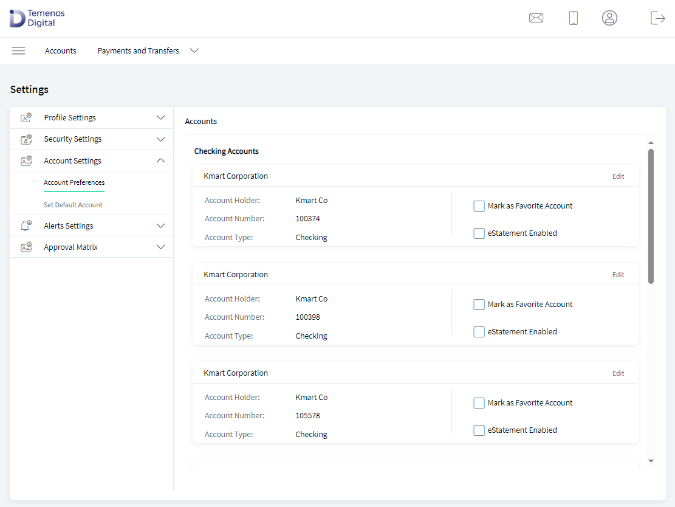Mark account 100374 as favorite
The image size is (675, 507).
click(479, 206)
